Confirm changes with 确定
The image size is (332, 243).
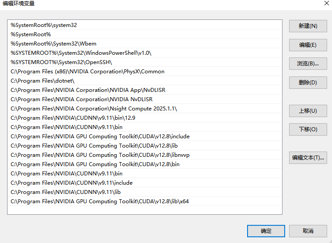click(266, 231)
